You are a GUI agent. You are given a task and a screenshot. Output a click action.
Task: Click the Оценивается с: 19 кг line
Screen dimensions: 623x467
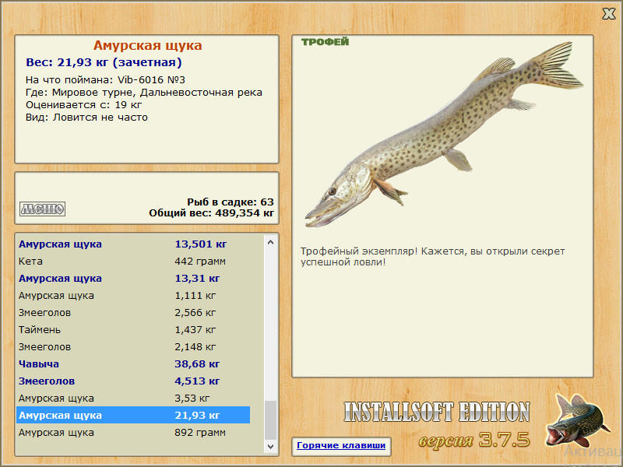(84, 105)
